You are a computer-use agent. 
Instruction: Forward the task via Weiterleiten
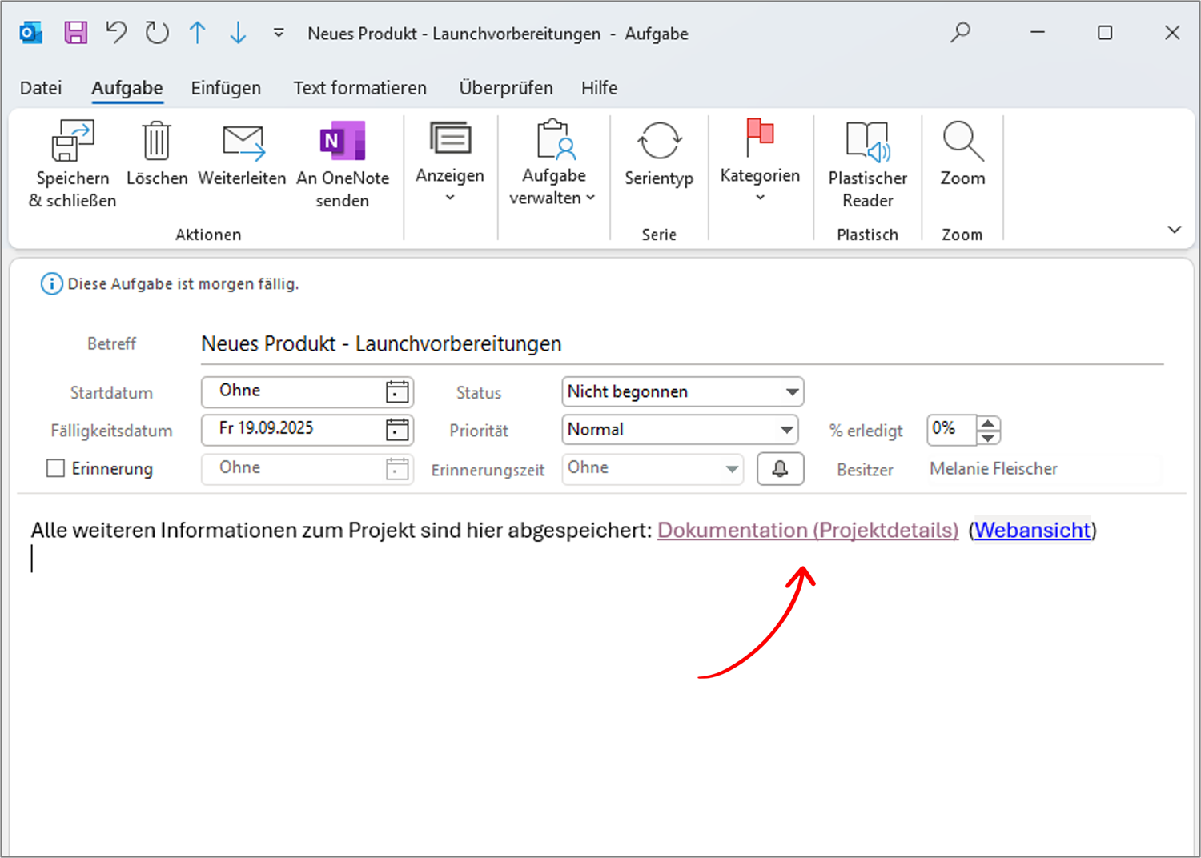point(242,142)
